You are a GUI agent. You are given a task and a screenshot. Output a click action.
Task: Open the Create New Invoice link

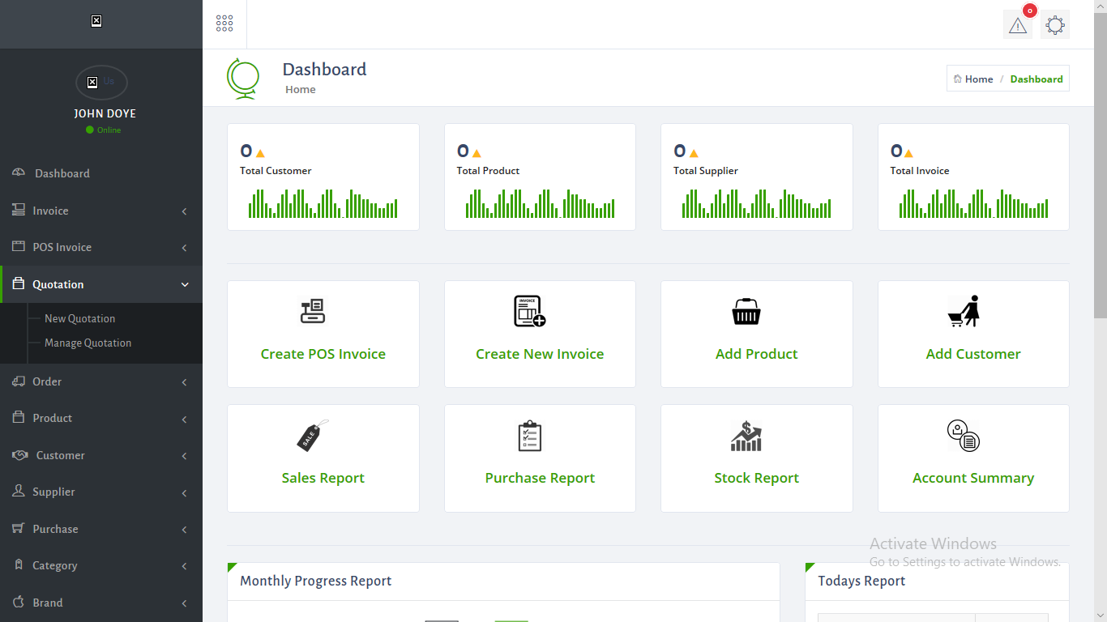540,354
